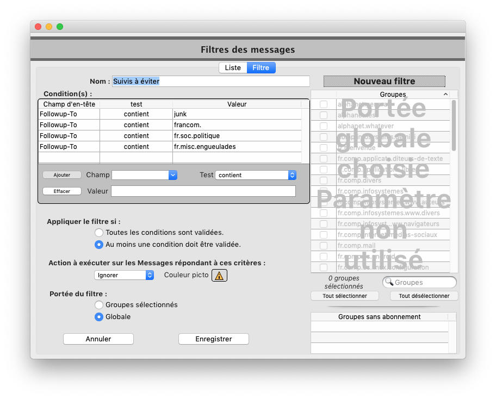Select condition row fr.misc.engueulades

[170, 147]
